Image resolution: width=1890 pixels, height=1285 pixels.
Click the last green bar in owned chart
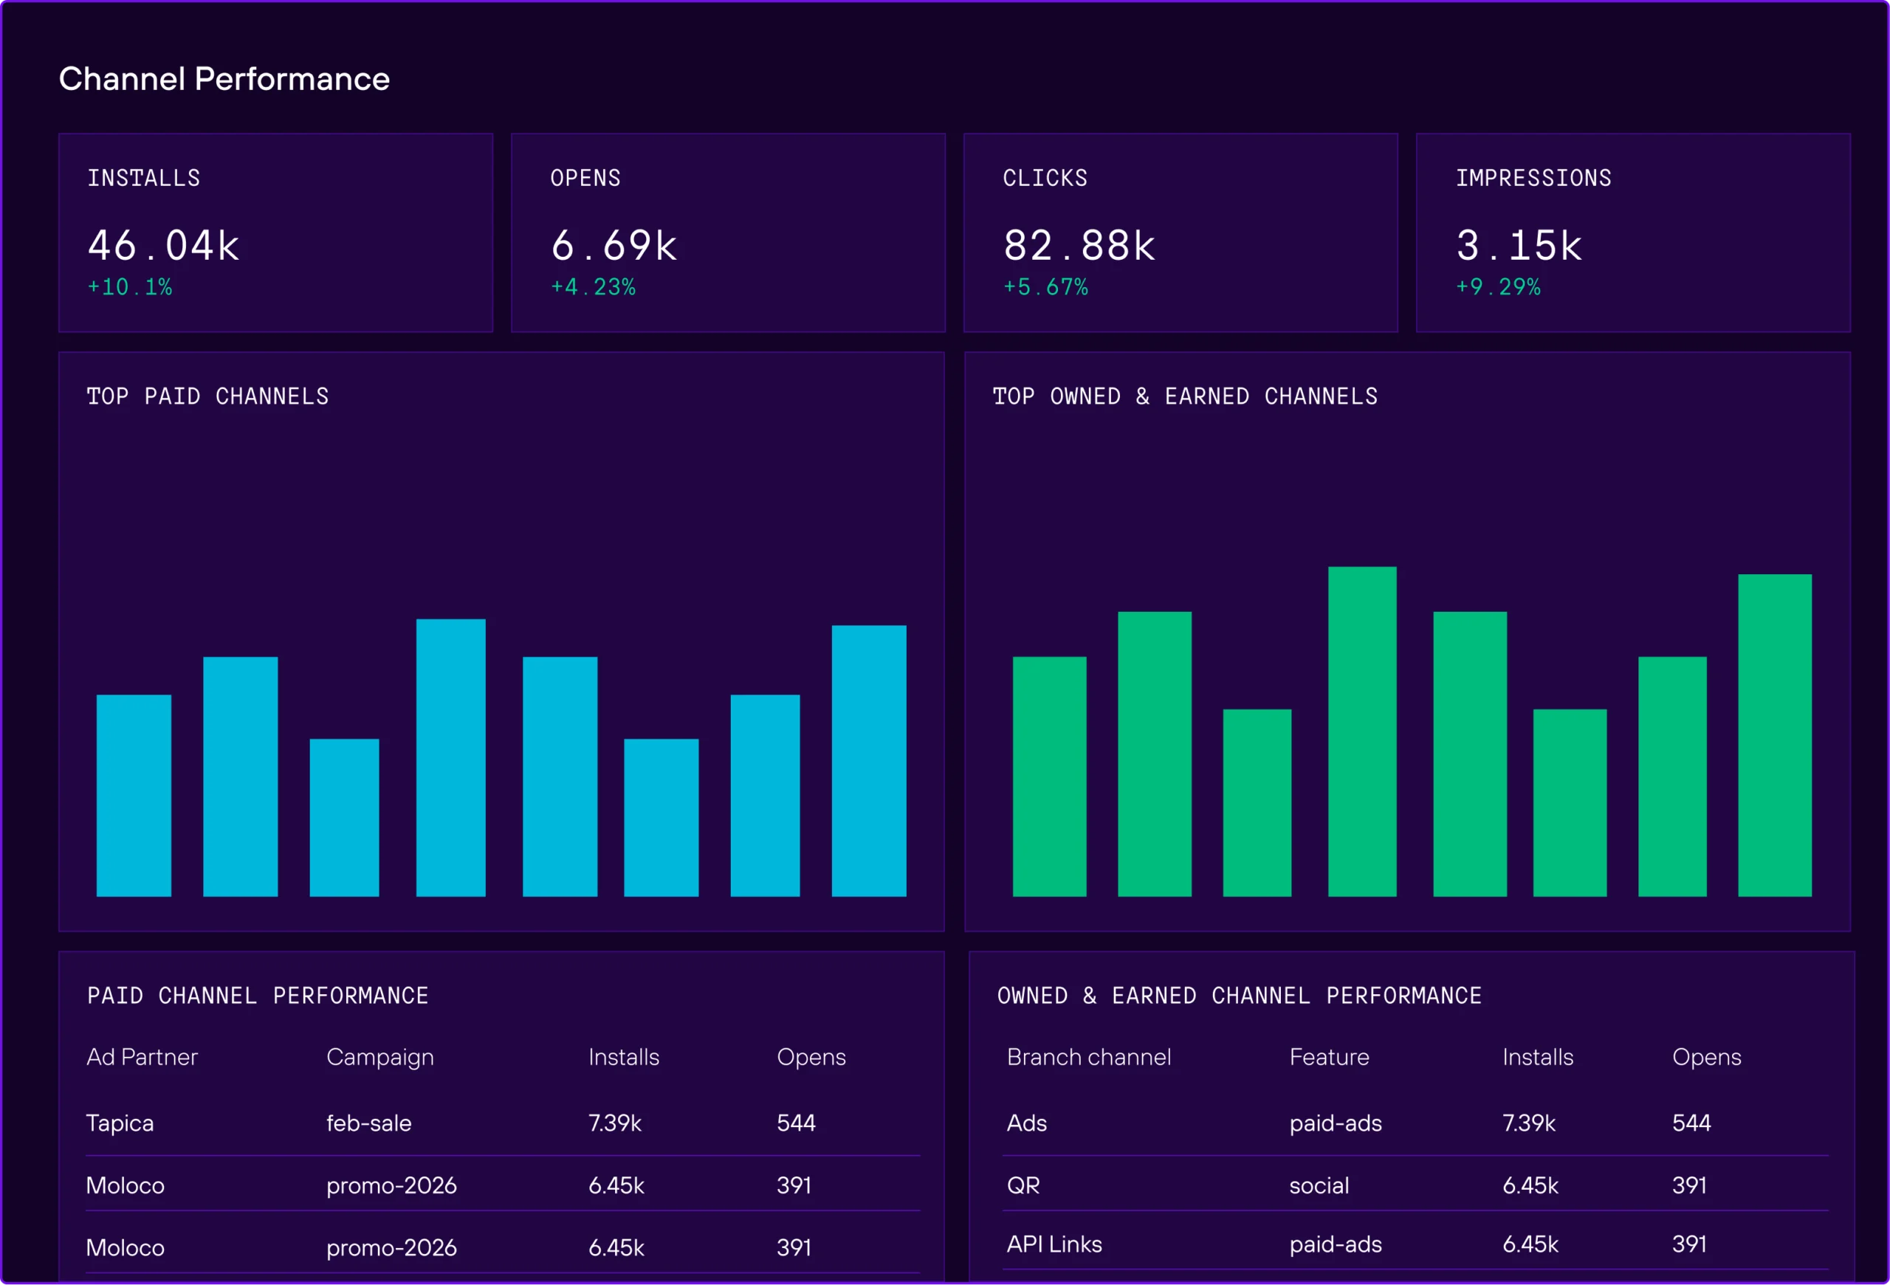click(1775, 734)
